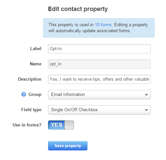The height and width of the screenshot is (160, 166).
Task: Click the arrow on Field type dropdown
Action: coord(146,110)
